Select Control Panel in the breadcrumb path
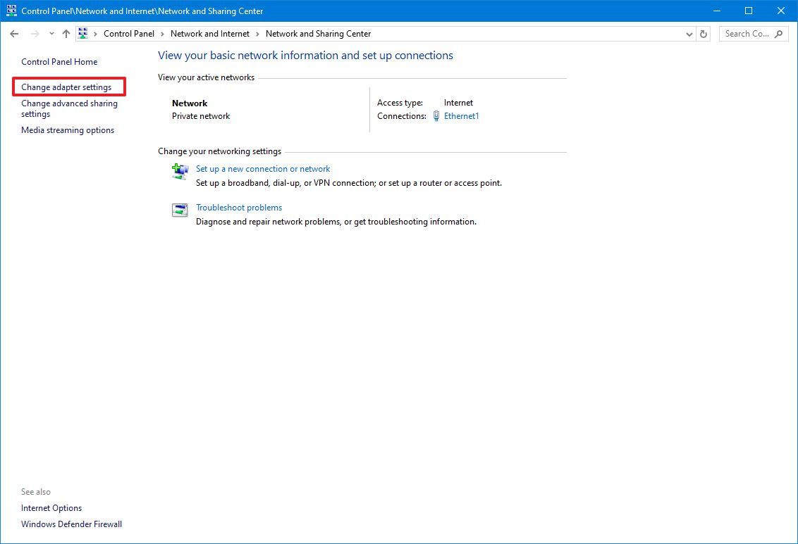Screen dimensions: 798x544 coord(129,33)
